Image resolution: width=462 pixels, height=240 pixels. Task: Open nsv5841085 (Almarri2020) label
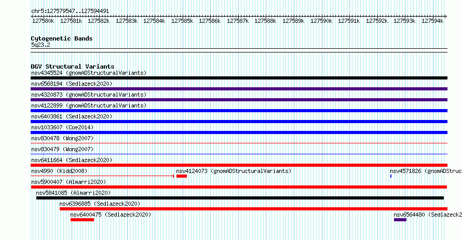point(73,193)
